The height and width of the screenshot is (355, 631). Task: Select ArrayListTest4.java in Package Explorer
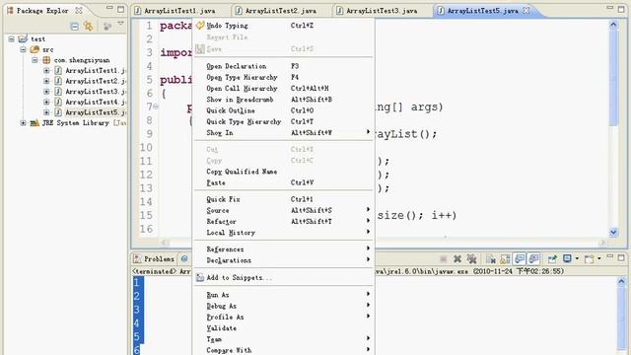96,102
